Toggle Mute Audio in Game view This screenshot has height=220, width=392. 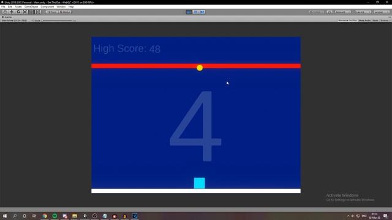[x=364, y=20]
